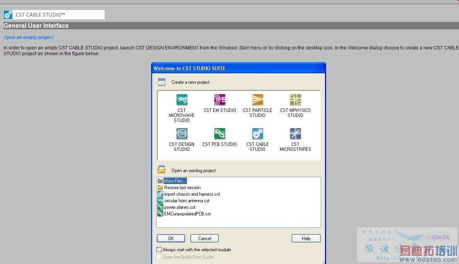459x264 pixels.
Task: Select Restore last session in the list
Action: 182,188
